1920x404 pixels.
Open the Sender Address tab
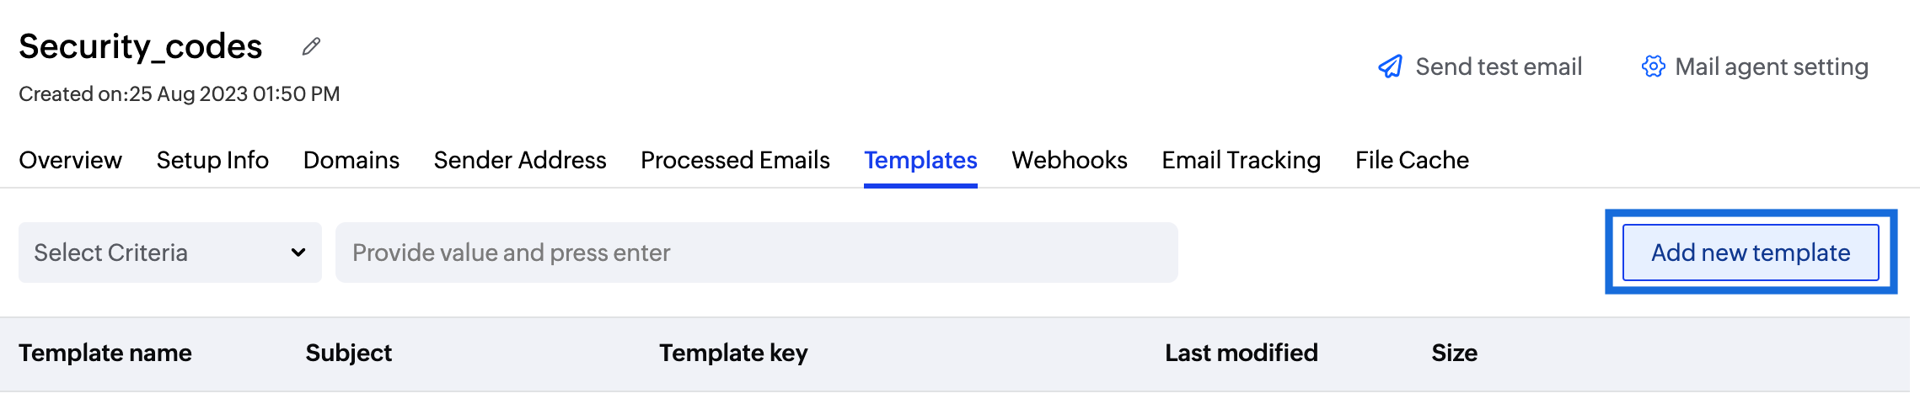pos(520,160)
